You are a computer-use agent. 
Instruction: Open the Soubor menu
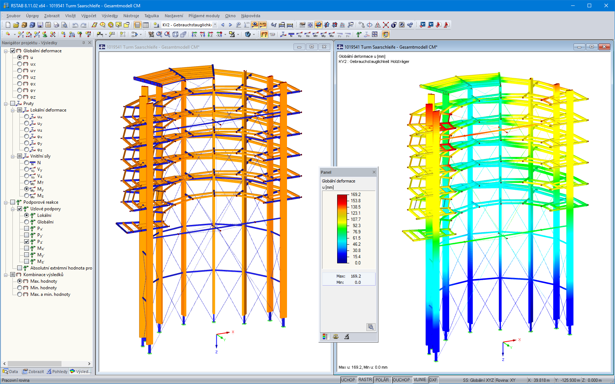[x=13, y=16]
